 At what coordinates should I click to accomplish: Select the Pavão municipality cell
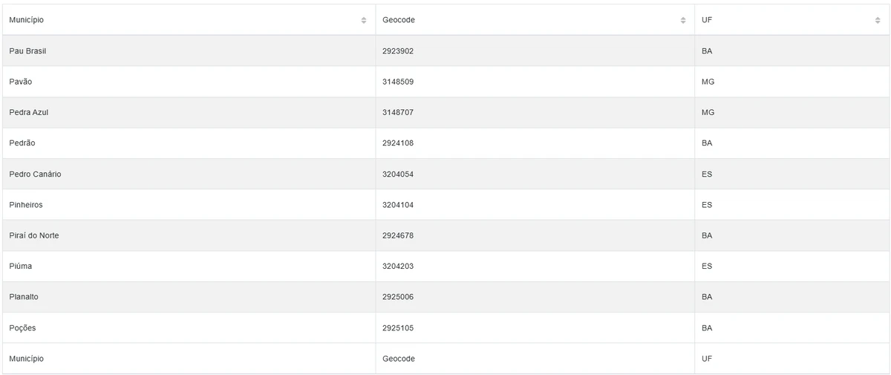click(21, 82)
